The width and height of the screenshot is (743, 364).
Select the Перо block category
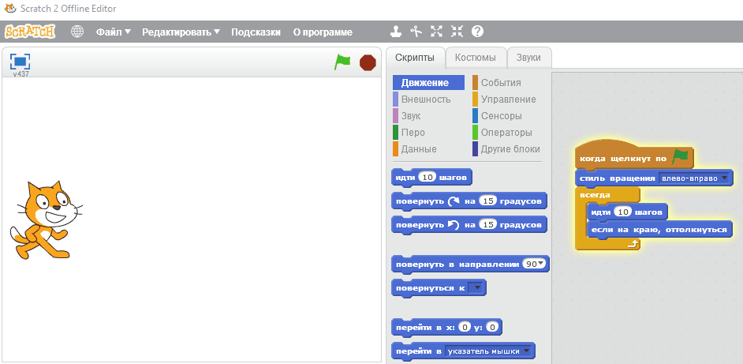(413, 133)
